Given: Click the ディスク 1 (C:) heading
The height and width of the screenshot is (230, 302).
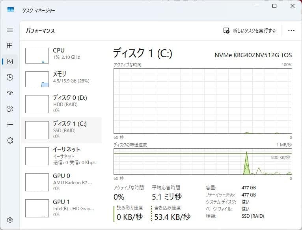Looking at the screenshot, I should click(x=143, y=53).
